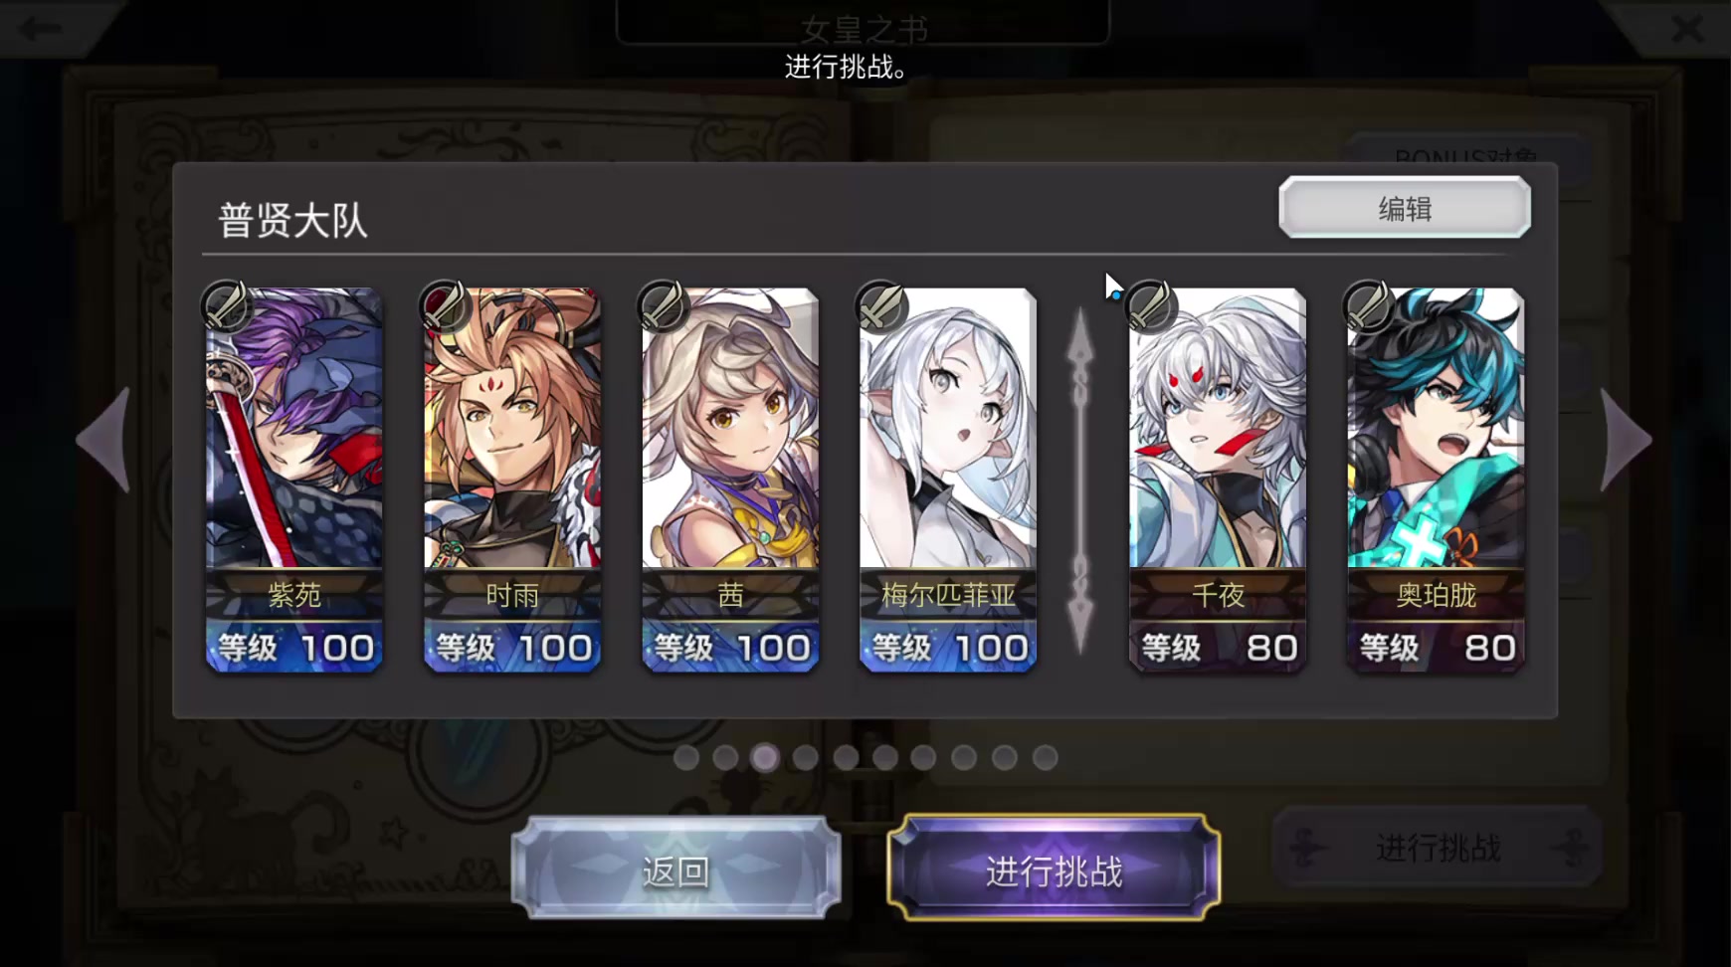Select the 梅尔匹菲亚 character card
The image size is (1731, 967).
(948, 480)
